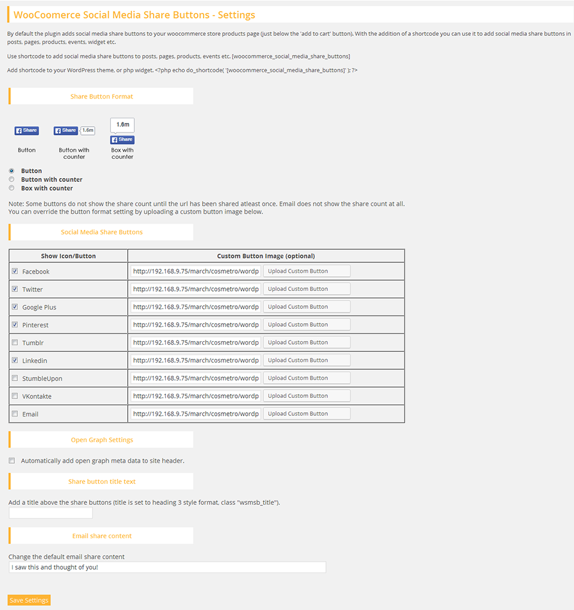
Task: Click the Facebook Share button preview image
Action: 26,130
